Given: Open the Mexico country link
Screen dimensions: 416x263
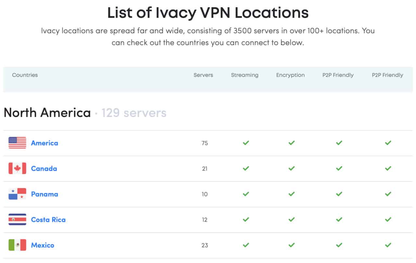Looking at the screenshot, I should click(x=43, y=245).
